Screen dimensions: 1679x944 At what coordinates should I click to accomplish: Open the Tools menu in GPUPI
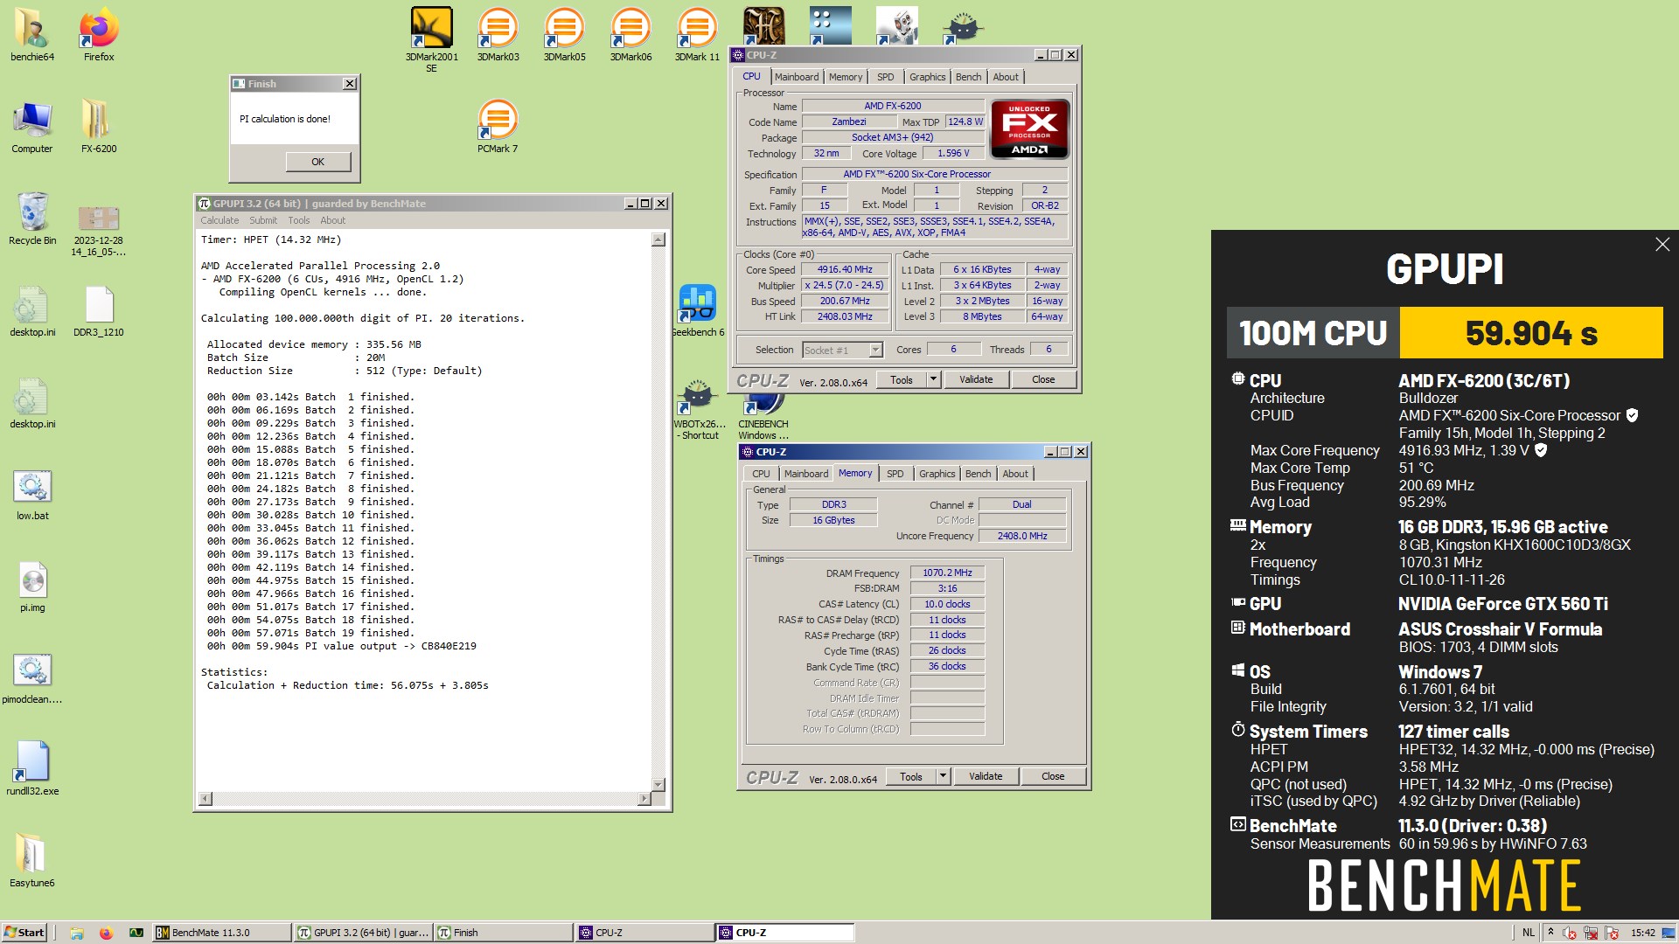click(299, 220)
